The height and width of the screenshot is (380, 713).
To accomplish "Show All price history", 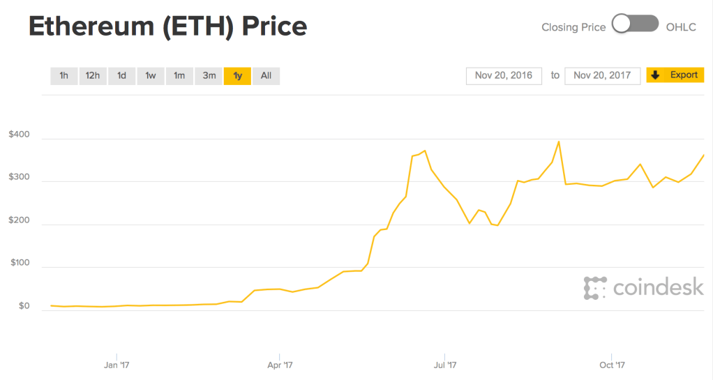I will point(266,75).
